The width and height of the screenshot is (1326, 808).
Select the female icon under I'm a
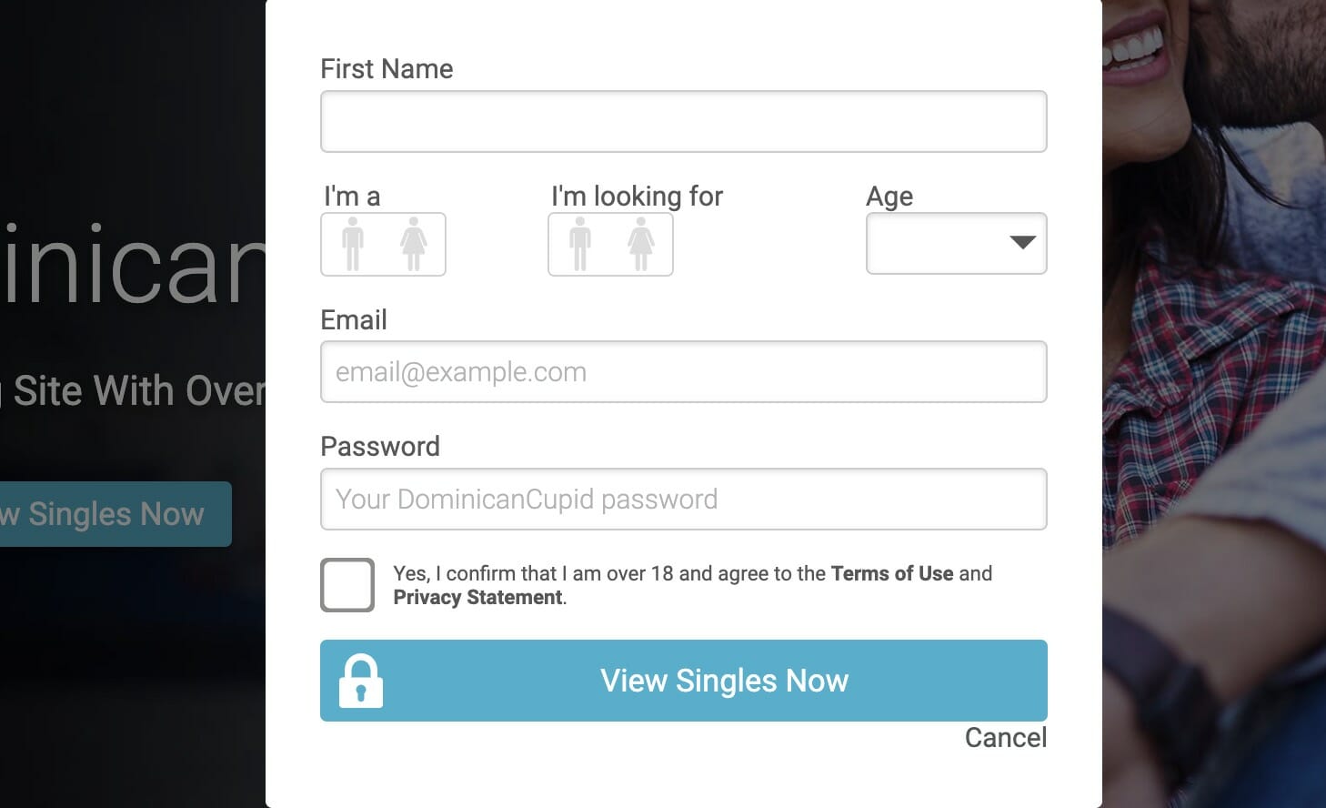click(414, 244)
